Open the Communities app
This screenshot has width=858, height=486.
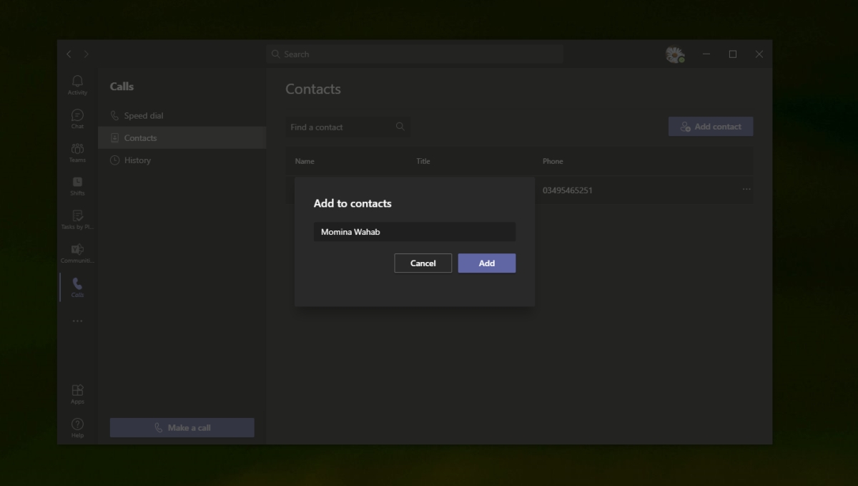click(x=77, y=253)
